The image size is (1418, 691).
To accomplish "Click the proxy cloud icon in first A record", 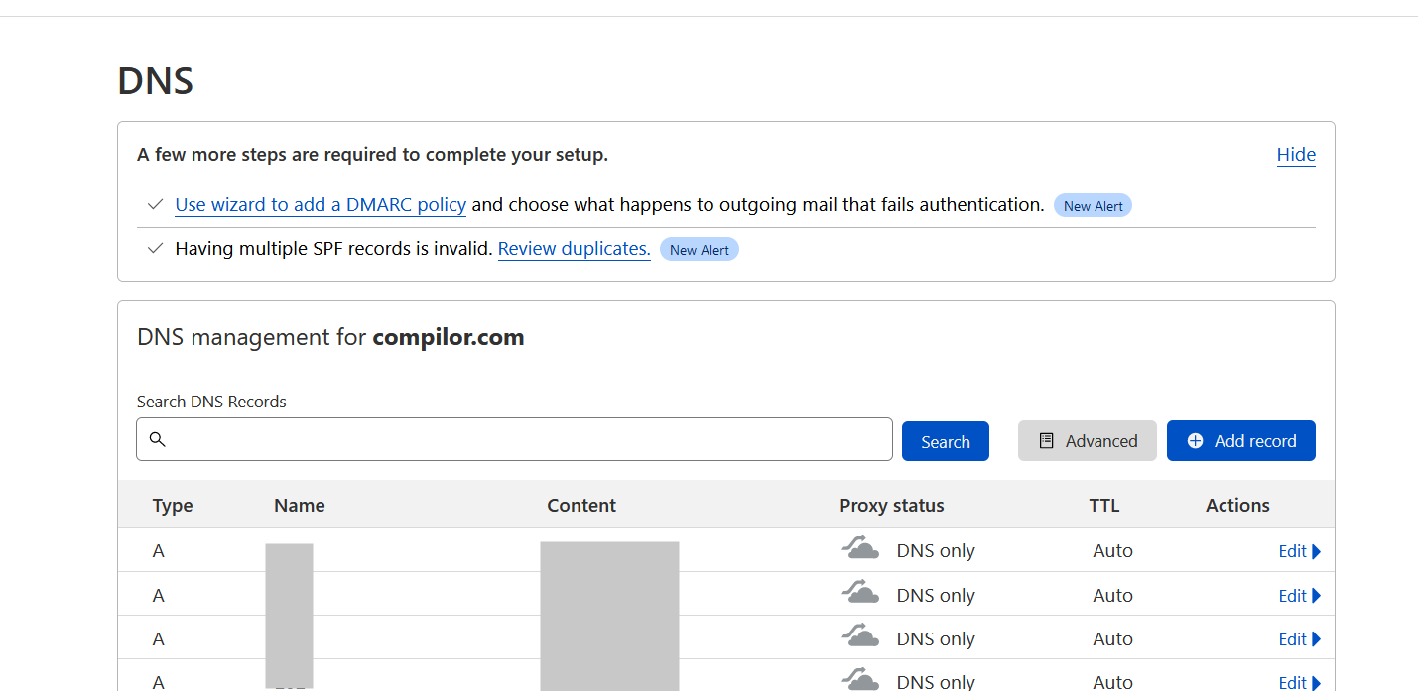I will pos(860,549).
